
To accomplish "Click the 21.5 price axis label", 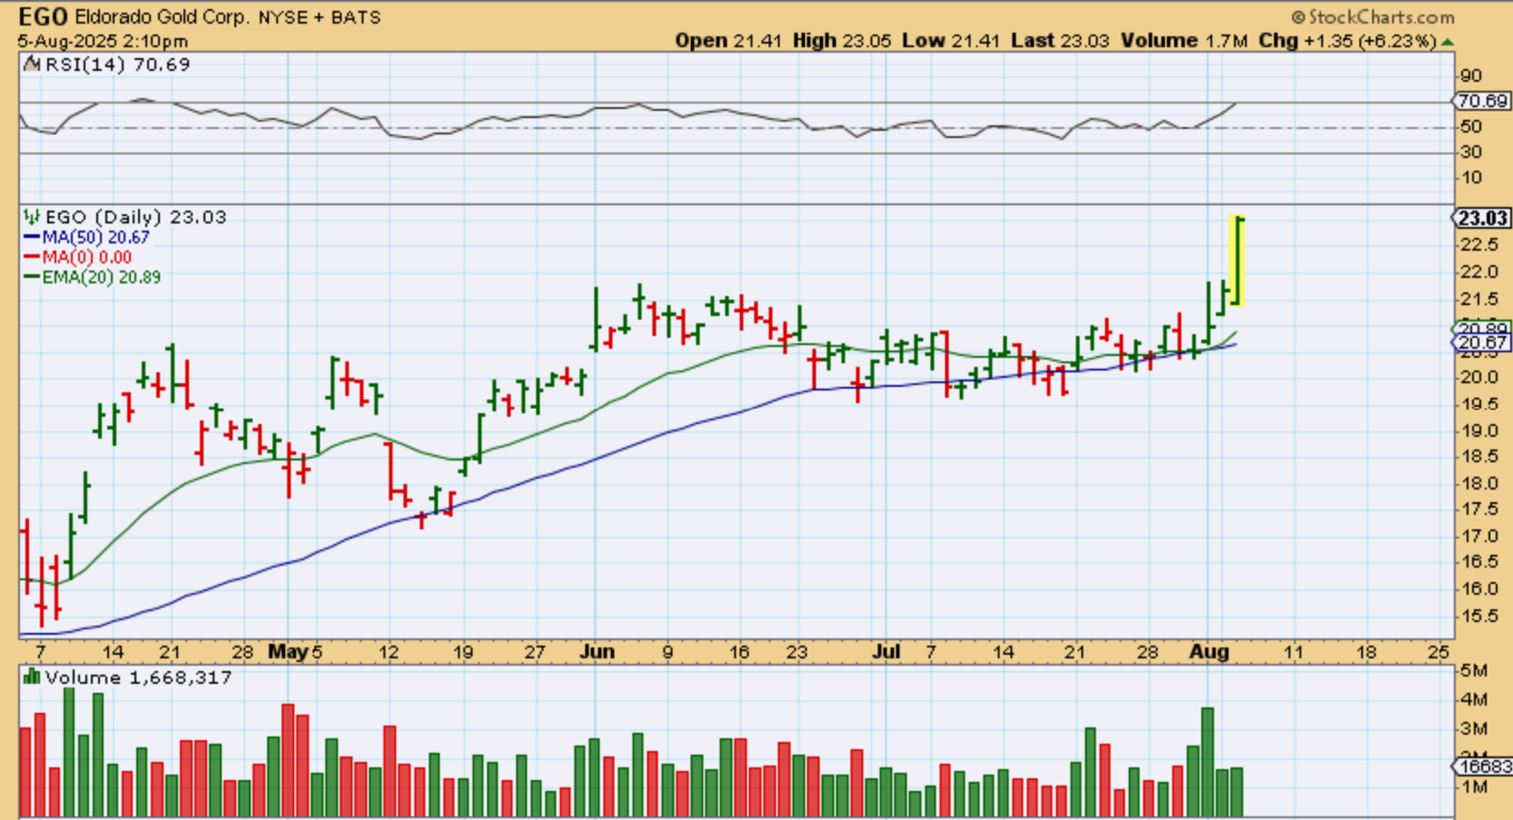I will [1478, 300].
